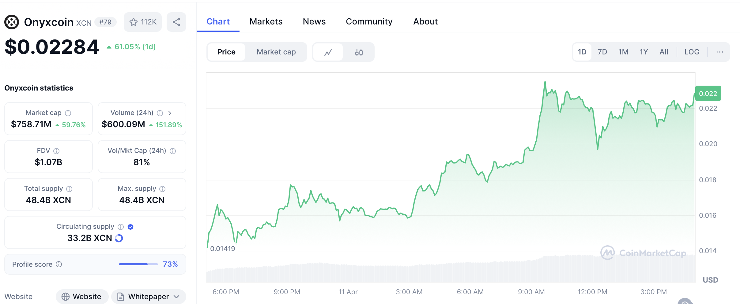
Task: Switch to the candlestick chart icon
Action: tap(359, 52)
